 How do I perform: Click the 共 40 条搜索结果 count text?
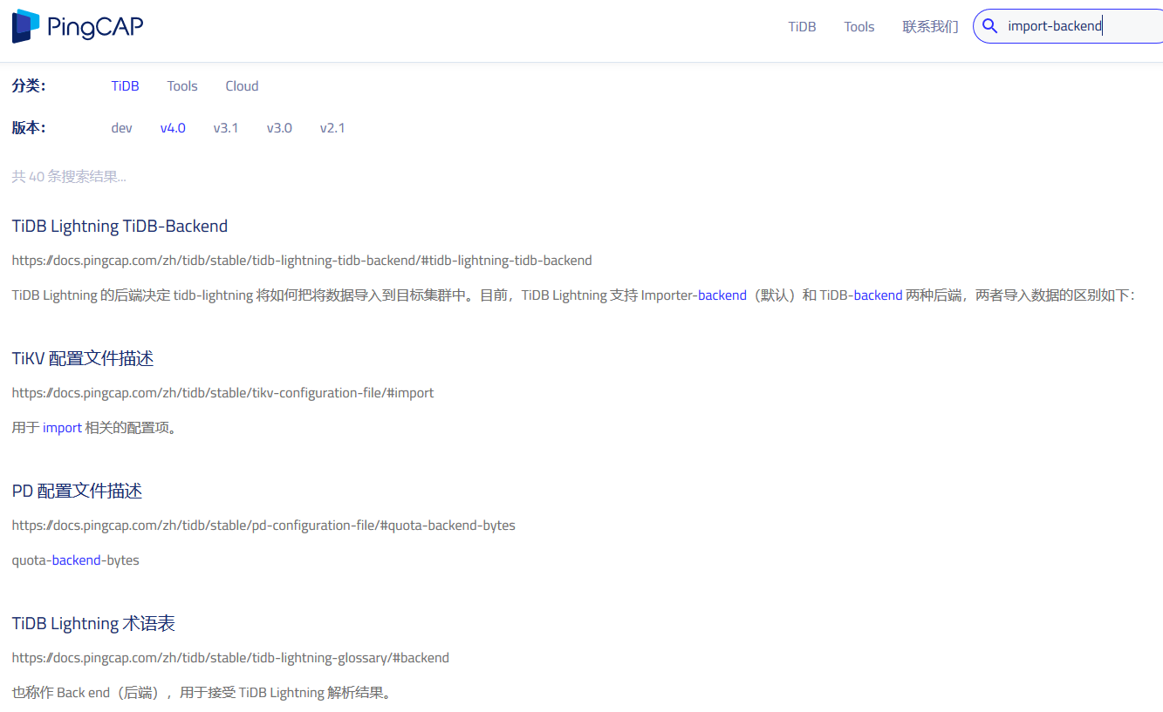pyautogui.click(x=69, y=176)
